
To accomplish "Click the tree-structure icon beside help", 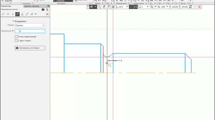I will coord(47,10).
